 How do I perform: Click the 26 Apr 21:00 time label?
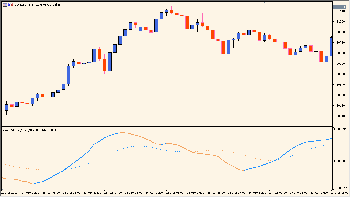[258, 192]
